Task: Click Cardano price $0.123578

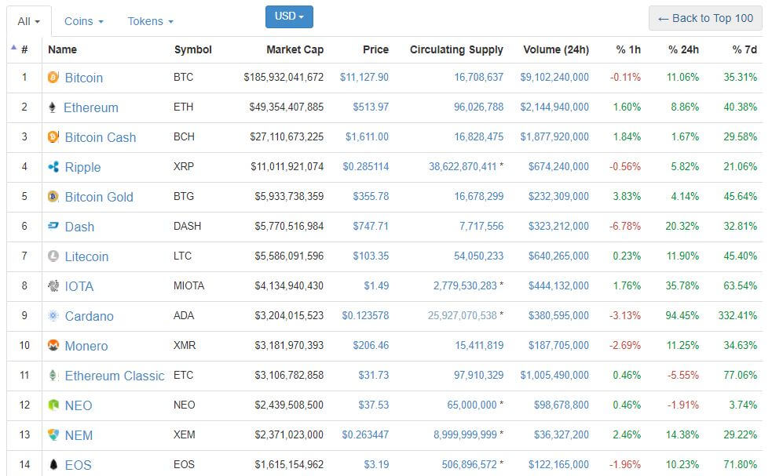Action: click(365, 315)
